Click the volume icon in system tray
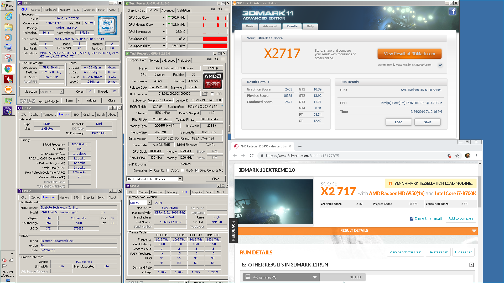 coord(4,260)
